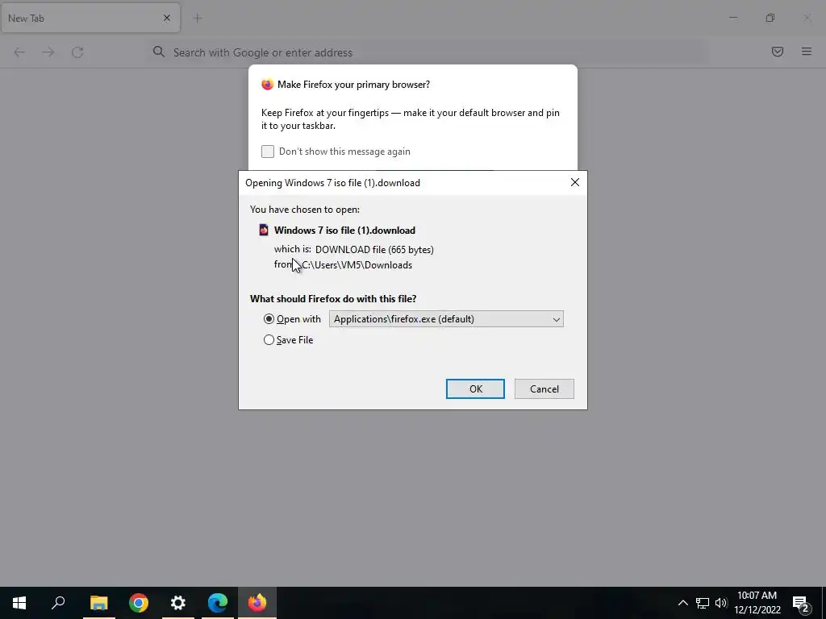
Task: Open the volume speaker tray icon
Action: [x=721, y=603]
